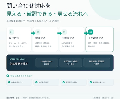Click the 人が最終承認 chip label
This screenshot has width=120, height=99.
pyautogui.click(x=44, y=82)
